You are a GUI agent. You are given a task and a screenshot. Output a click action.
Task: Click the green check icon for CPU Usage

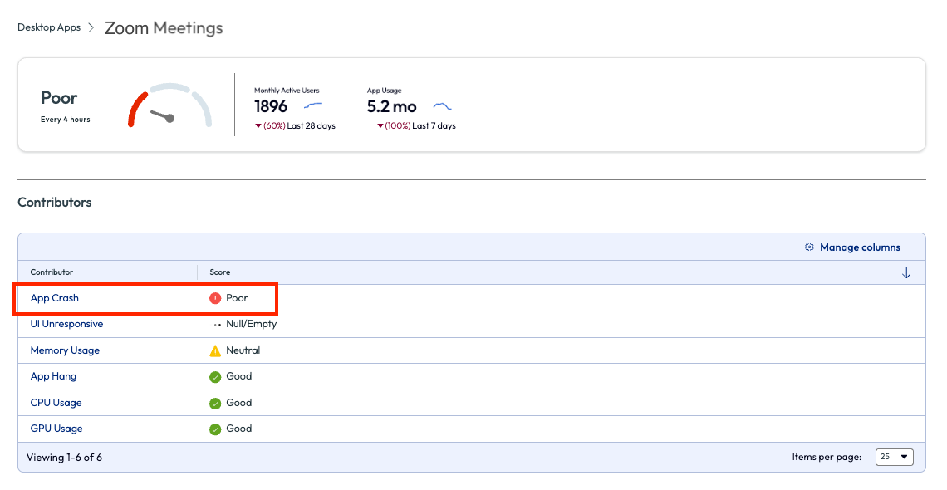click(215, 403)
